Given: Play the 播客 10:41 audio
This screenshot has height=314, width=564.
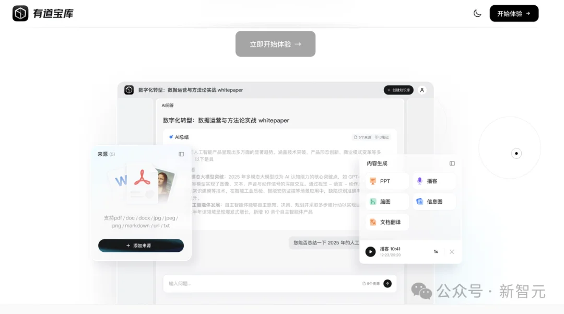Looking at the screenshot, I should (x=371, y=251).
